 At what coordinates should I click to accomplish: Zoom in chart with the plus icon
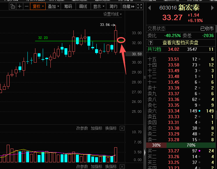[20, 6]
